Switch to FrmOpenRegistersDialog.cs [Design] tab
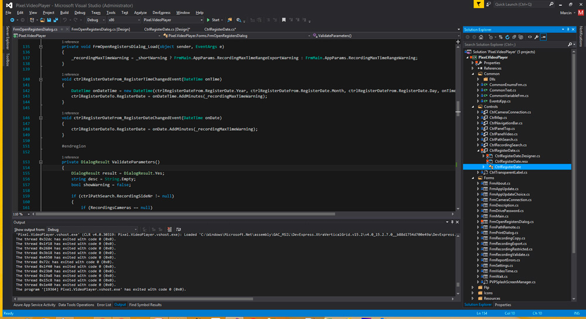 101,29
